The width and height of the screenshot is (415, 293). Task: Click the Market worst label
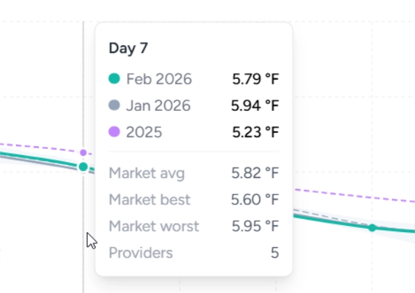coord(154,226)
